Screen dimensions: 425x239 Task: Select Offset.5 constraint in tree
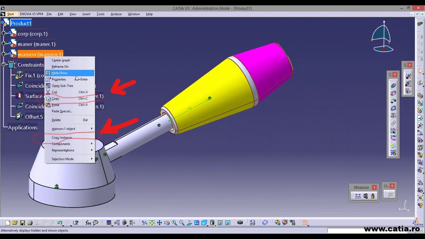click(x=34, y=117)
